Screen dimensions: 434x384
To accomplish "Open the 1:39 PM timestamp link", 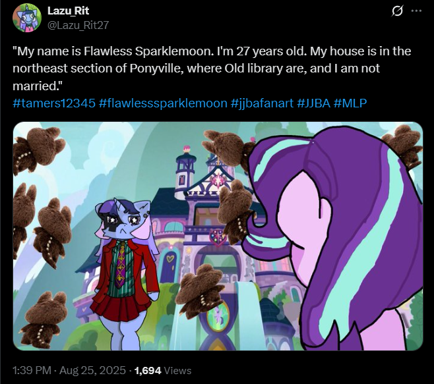I will click(32, 370).
